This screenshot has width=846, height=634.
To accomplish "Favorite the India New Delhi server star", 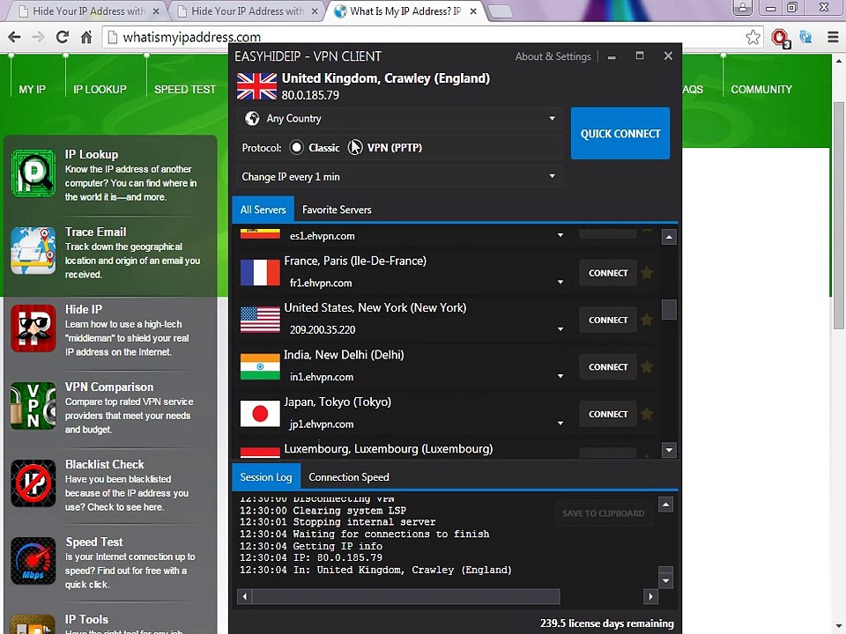I will point(647,366).
